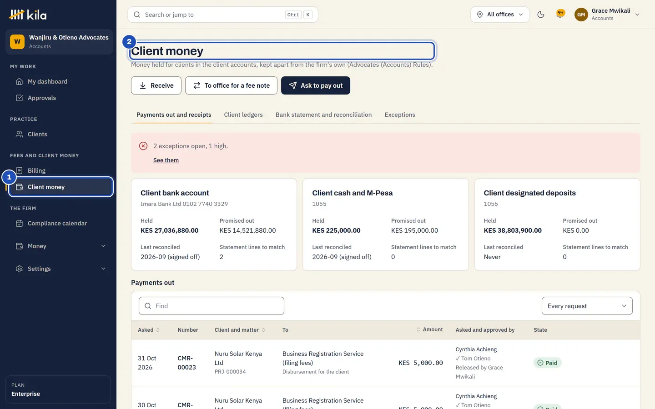The image size is (655, 409).
Task: Click the W firm badge icon
Action: tap(17, 41)
